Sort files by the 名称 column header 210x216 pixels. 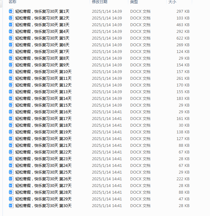pos(12,2)
